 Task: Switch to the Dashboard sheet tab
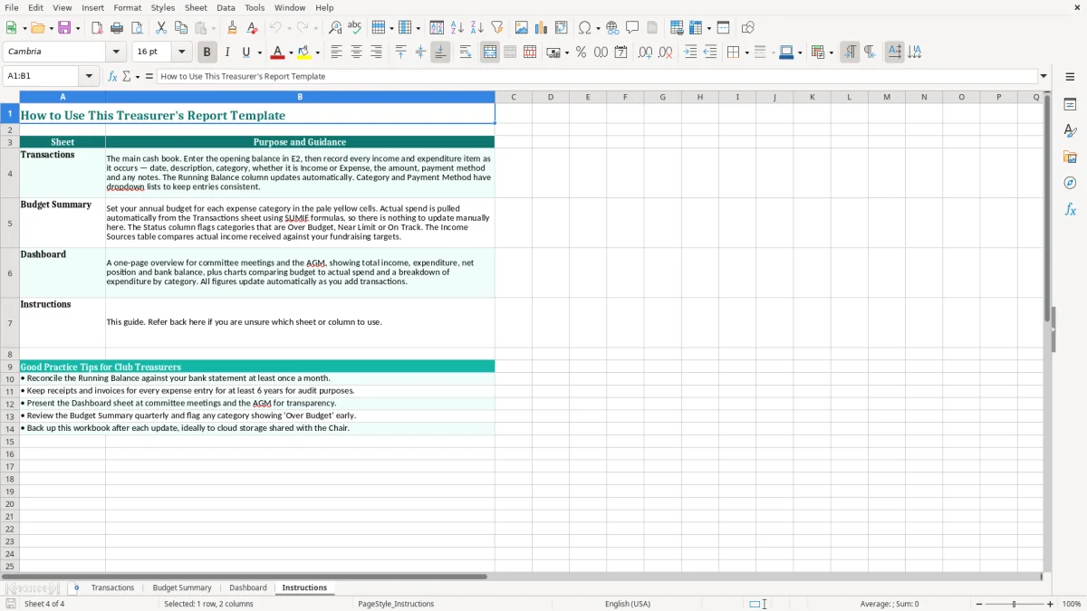click(248, 587)
